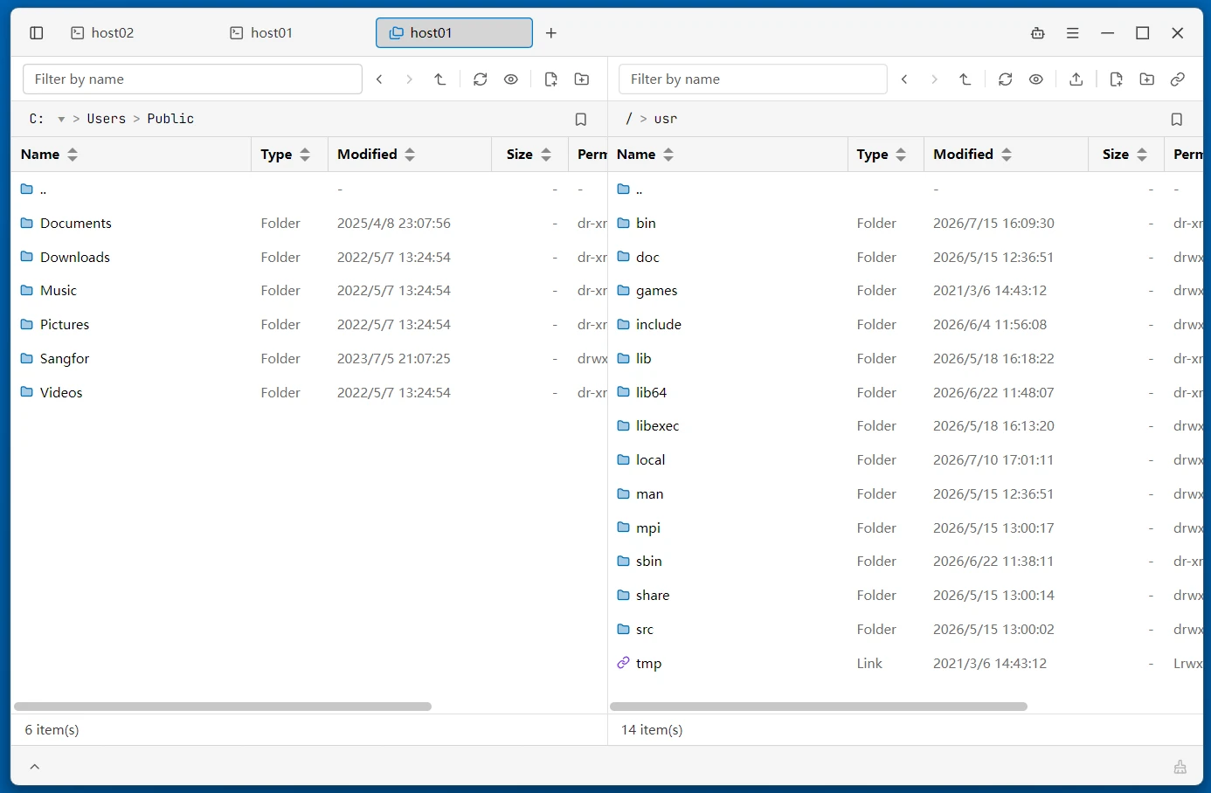Select the active host01 file transfer tab
The width and height of the screenshot is (1211, 793).
(454, 33)
